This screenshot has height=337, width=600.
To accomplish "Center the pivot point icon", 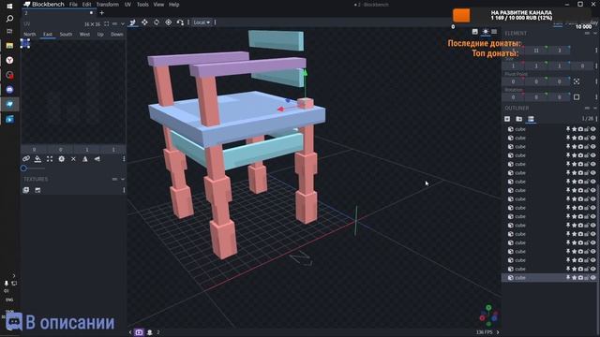I will point(577,81).
